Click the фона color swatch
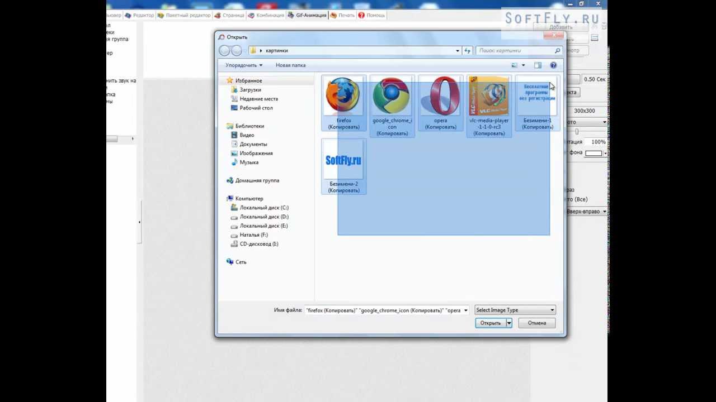The width and height of the screenshot is (716, 402). (593, 153)
